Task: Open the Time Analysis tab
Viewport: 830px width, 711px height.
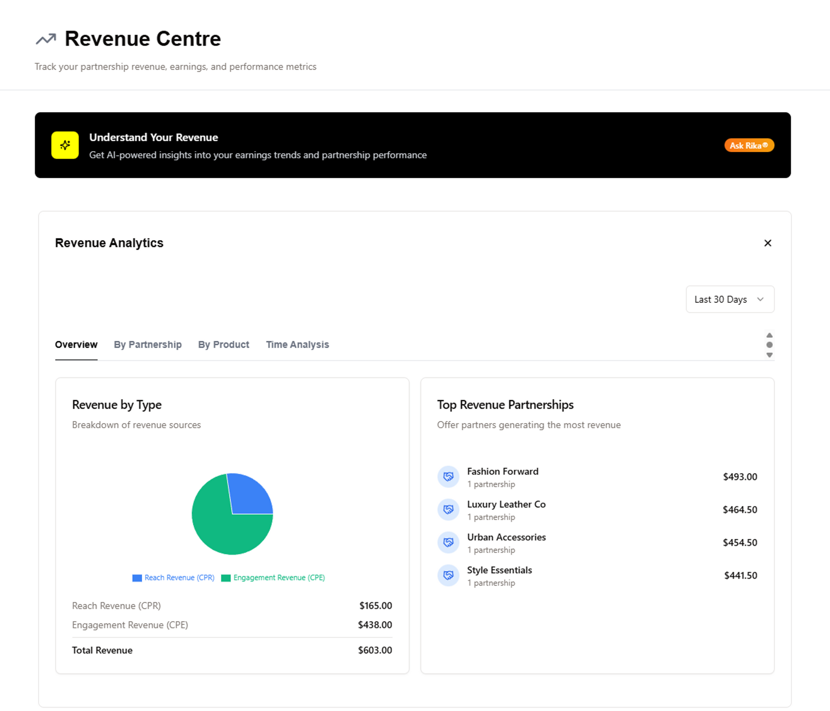Action: (297, 345)
